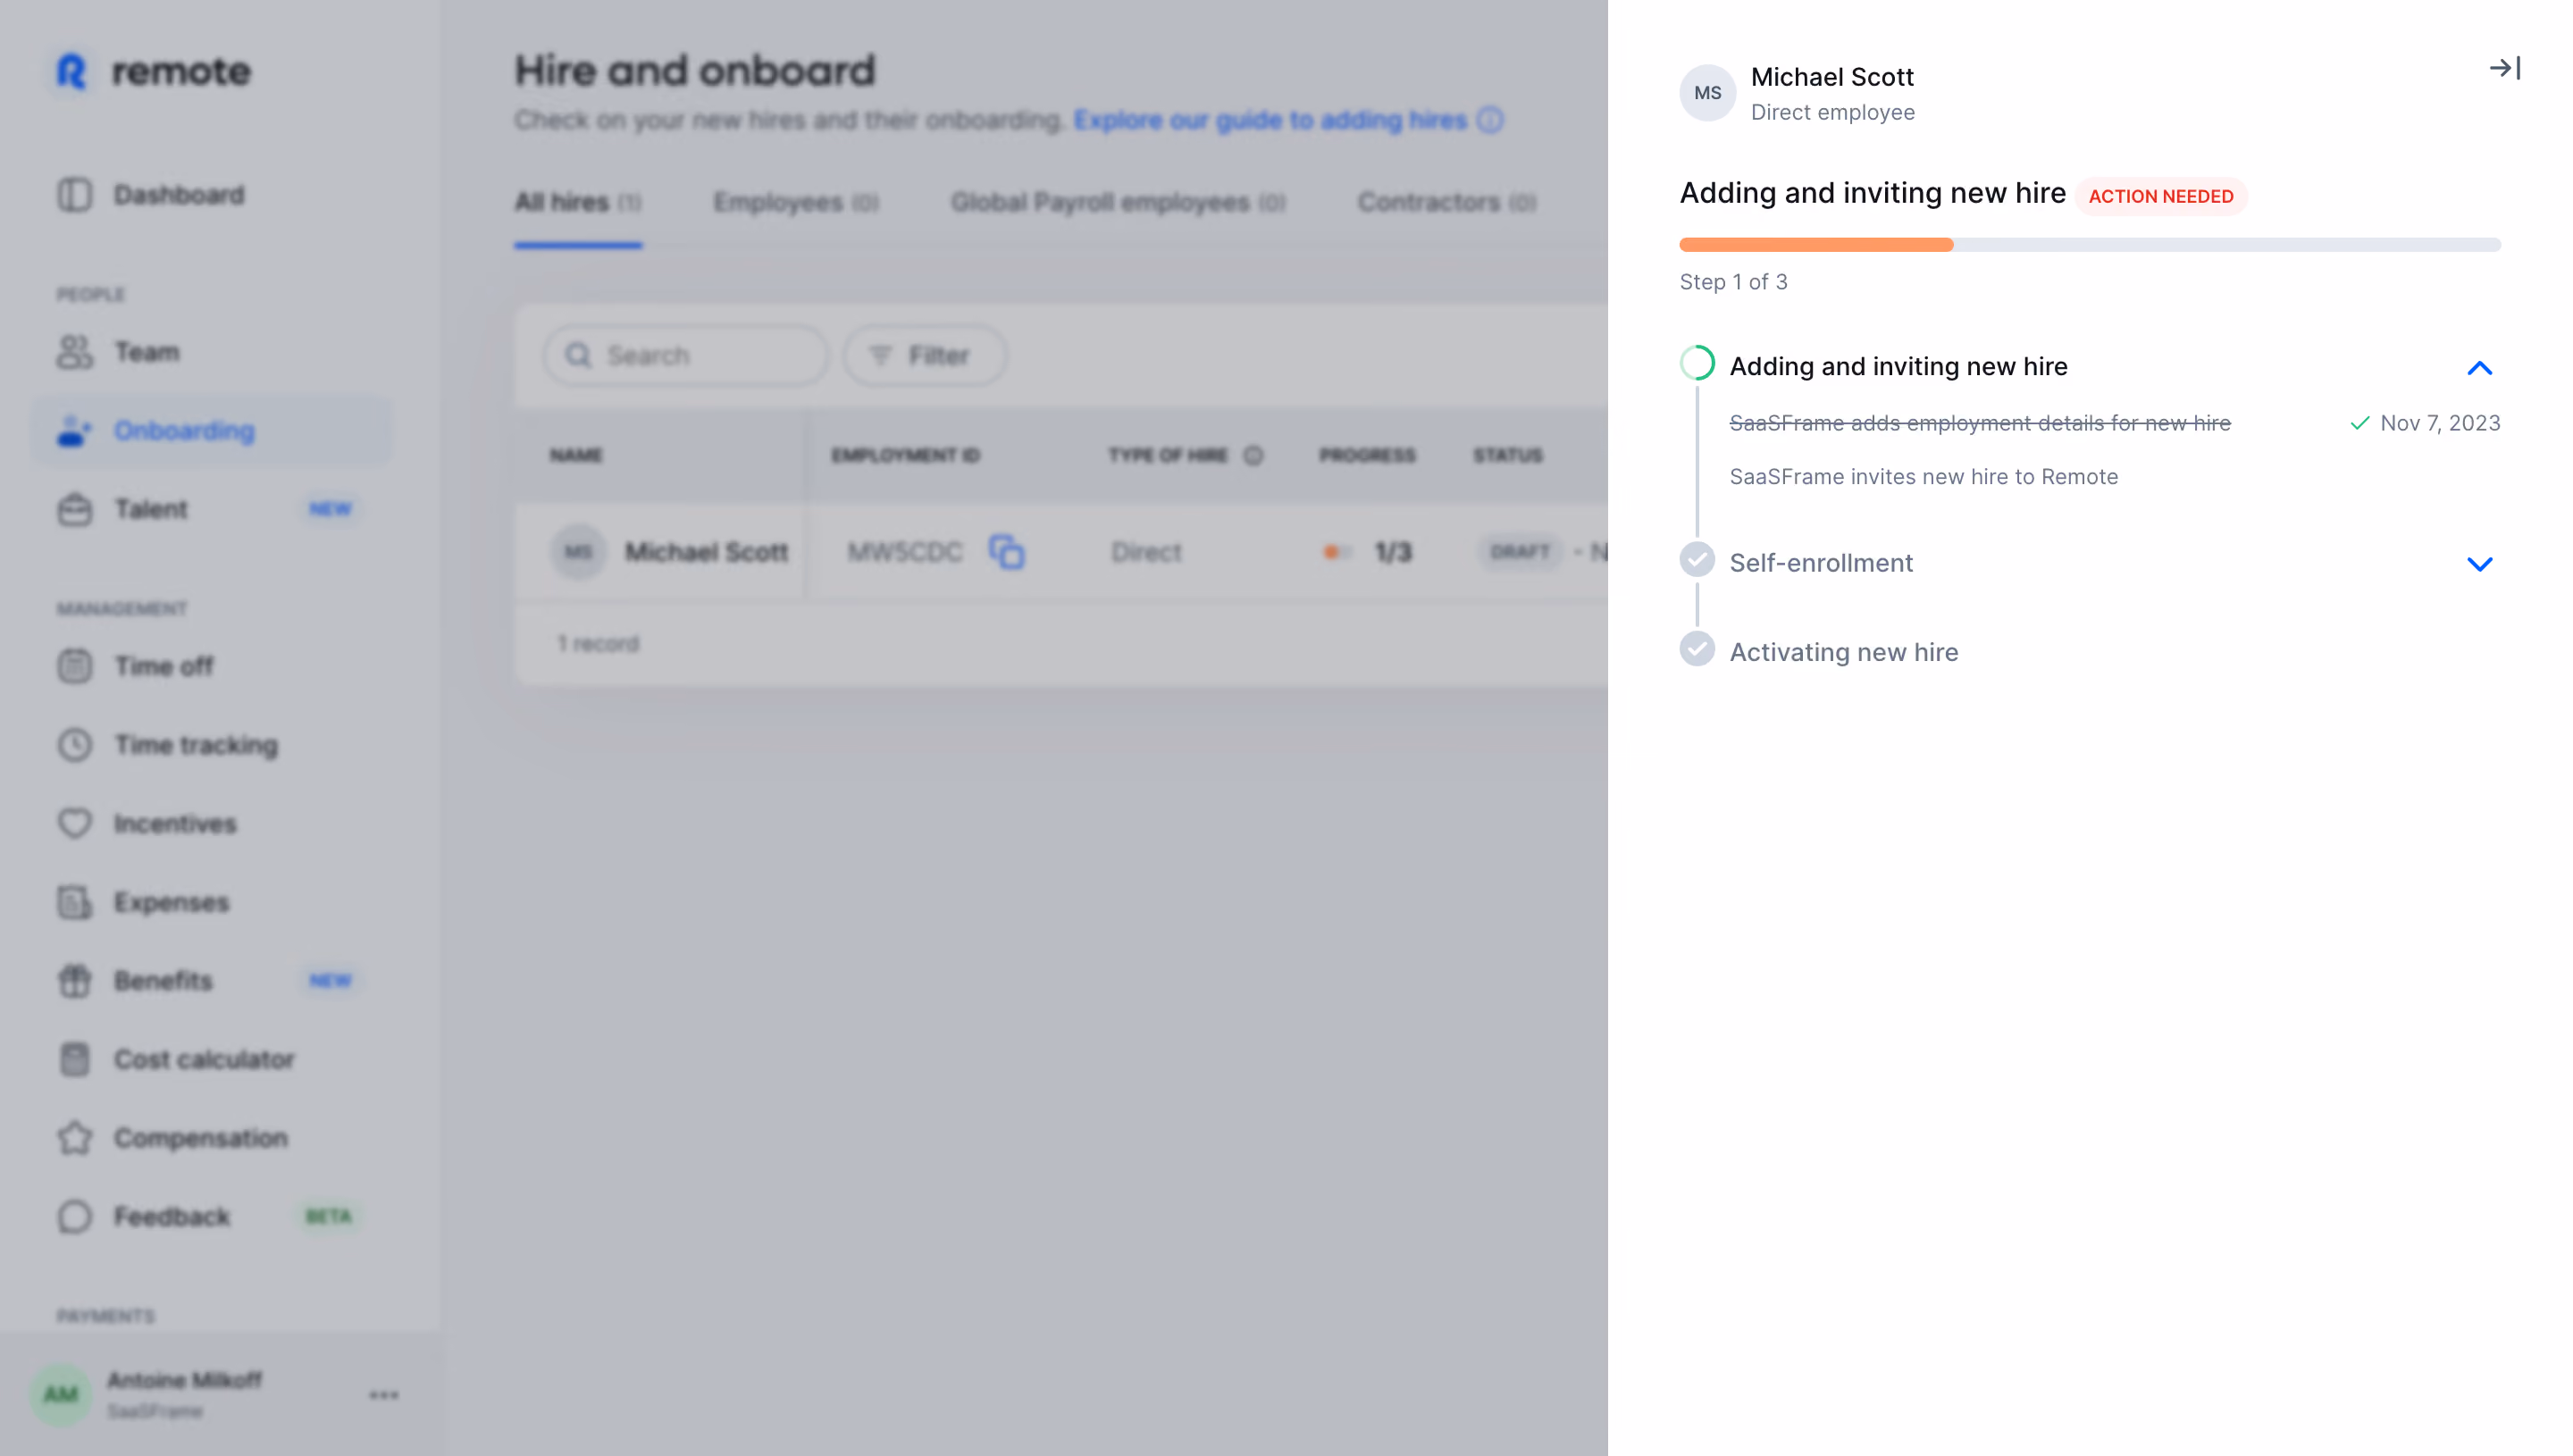Click the Compensation star icon
The width and height of the screenshot is (2573, 1456).
tap(74, 1138)
